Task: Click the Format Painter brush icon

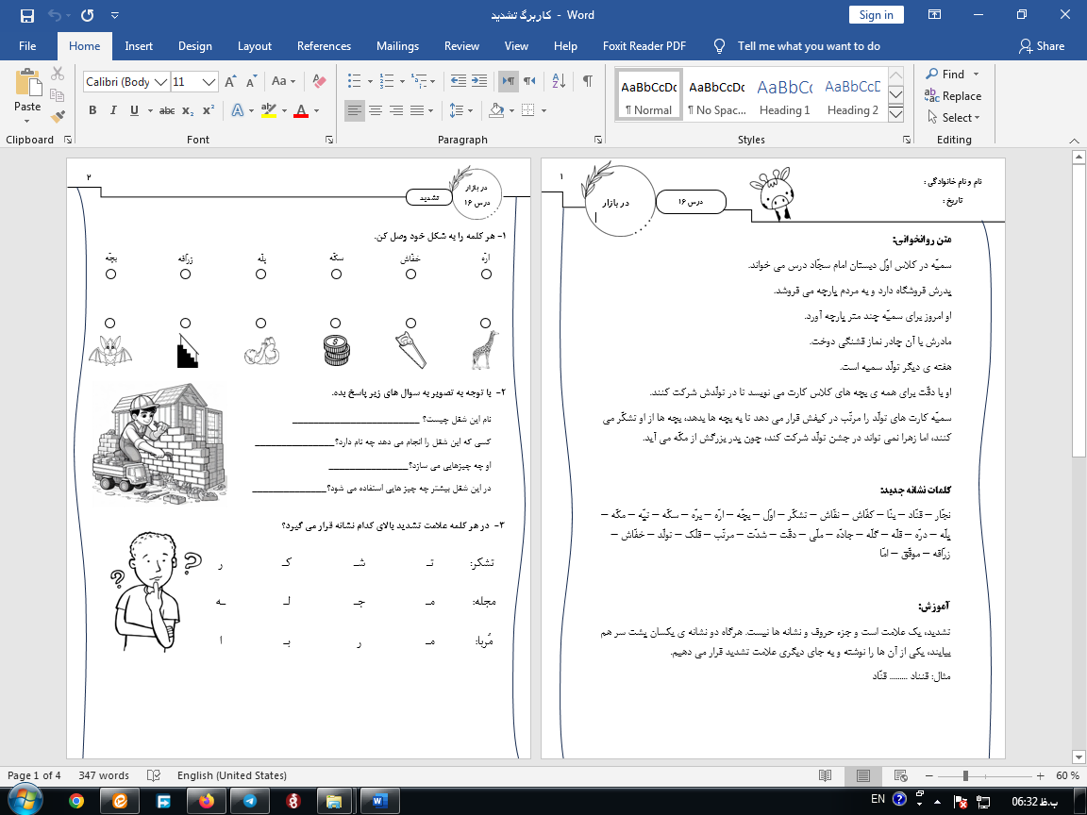Action: 59,117
